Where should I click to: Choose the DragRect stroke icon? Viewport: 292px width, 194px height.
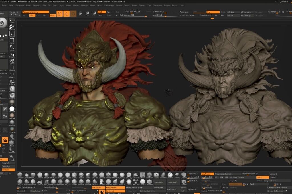click(x=12, y=34)
